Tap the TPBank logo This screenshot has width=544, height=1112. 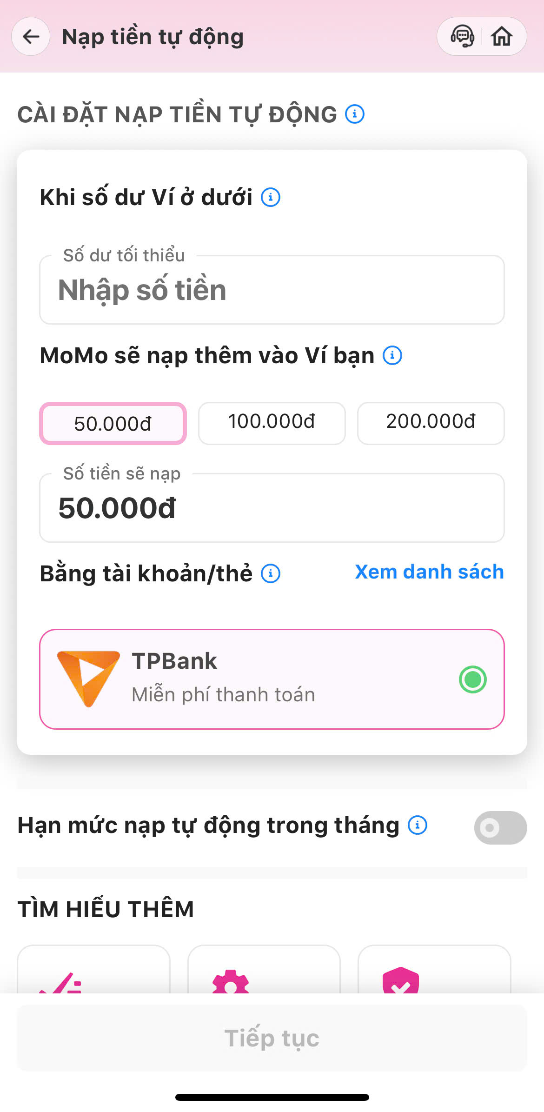[x=88, y=679]
